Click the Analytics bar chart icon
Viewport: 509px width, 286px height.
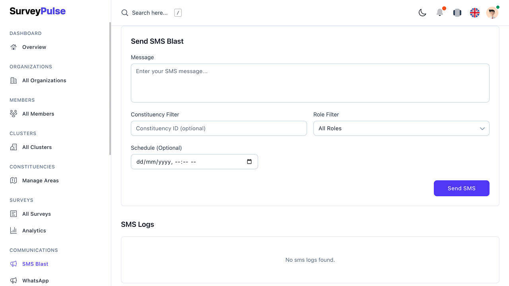14,230
